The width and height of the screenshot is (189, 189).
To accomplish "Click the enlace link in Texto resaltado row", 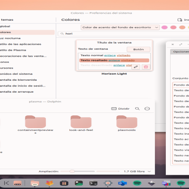I will 114,60.
